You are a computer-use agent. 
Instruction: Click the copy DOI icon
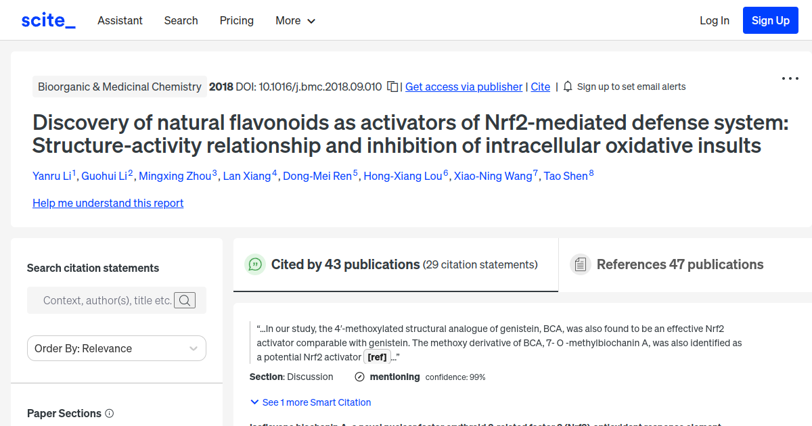(392, 87)
